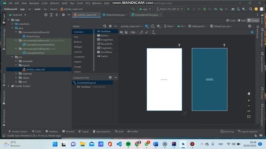Toggle view options eye icon
The width and height of the screenshot is (266, 149).
(x=121, y=32)
